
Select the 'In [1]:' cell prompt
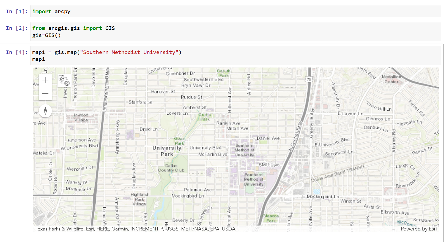tap(17, 11)
